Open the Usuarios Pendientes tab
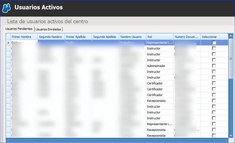 [x=19, y=29]
